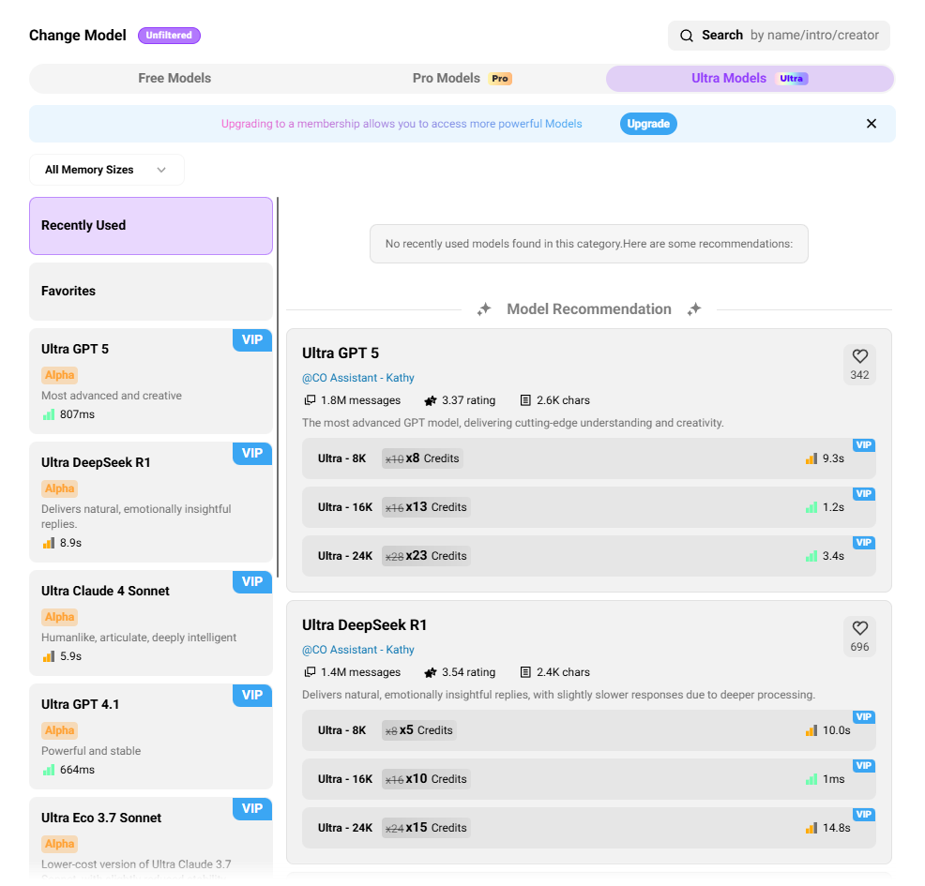Select Ultra DeepSeek R1 in the sidebar
Screen dimensions: 925x886
point(151,503)
